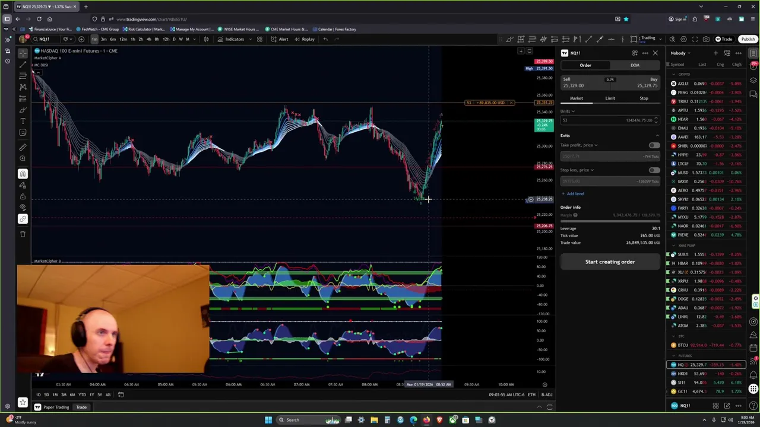Switch to the DOM tab

click(x=635, y=65)
